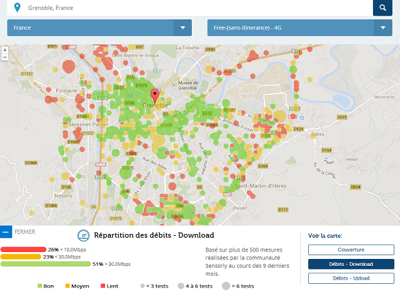Viewport: 400px width, 292px height.
Task: Switch map view to Couverture
Action: pos(351,250)
